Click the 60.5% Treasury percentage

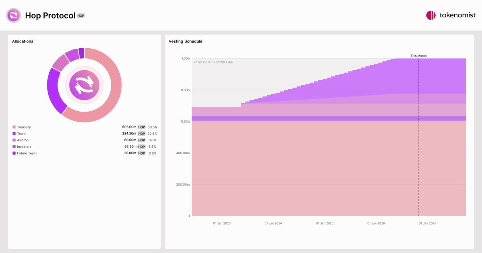pyautogui.click(x=152, y=127)
